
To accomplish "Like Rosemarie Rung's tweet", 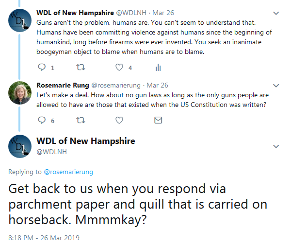I will click(119, 120).
